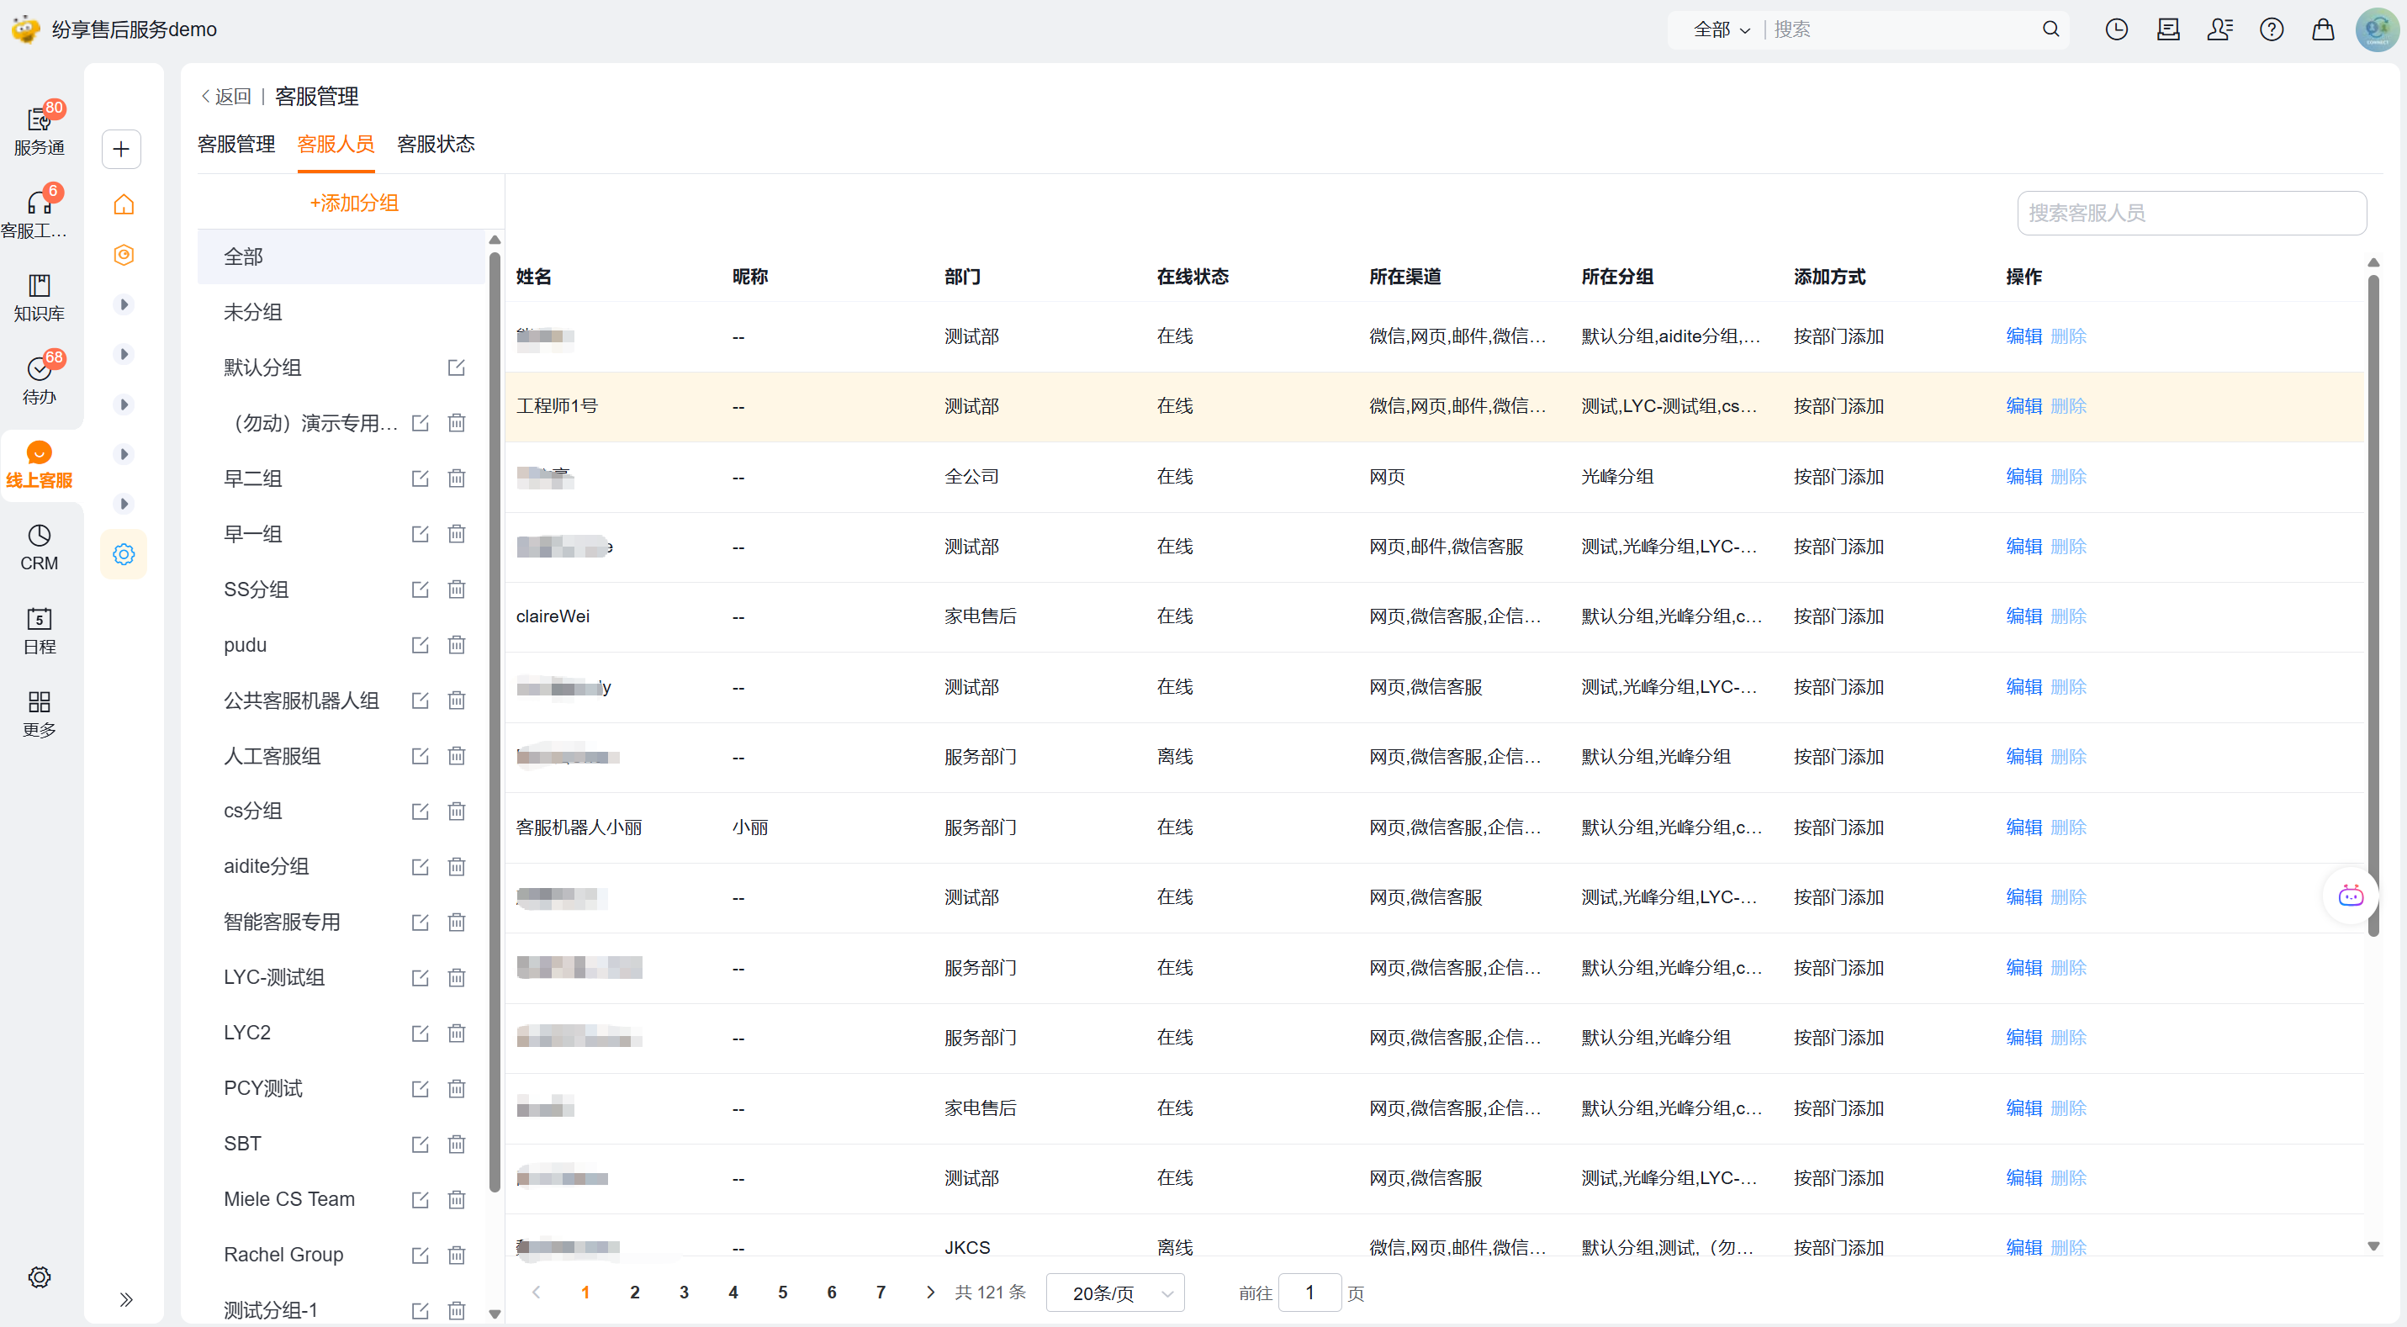This screenshot has width=2407, height=1327.
Task: Click the 搜索客服人员 search field
Action: pos(2190,213)
